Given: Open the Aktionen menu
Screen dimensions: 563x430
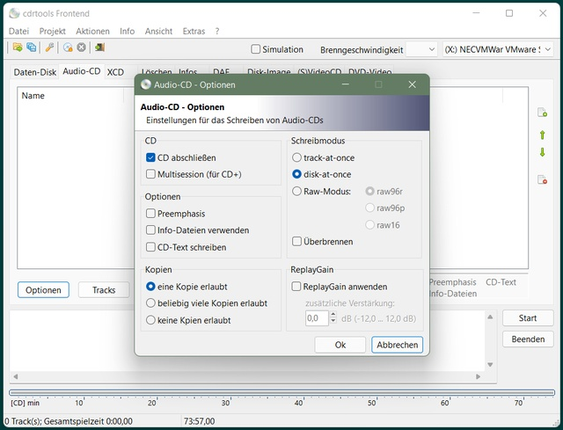Looking at the screenshot, I should tap(92, 31).
